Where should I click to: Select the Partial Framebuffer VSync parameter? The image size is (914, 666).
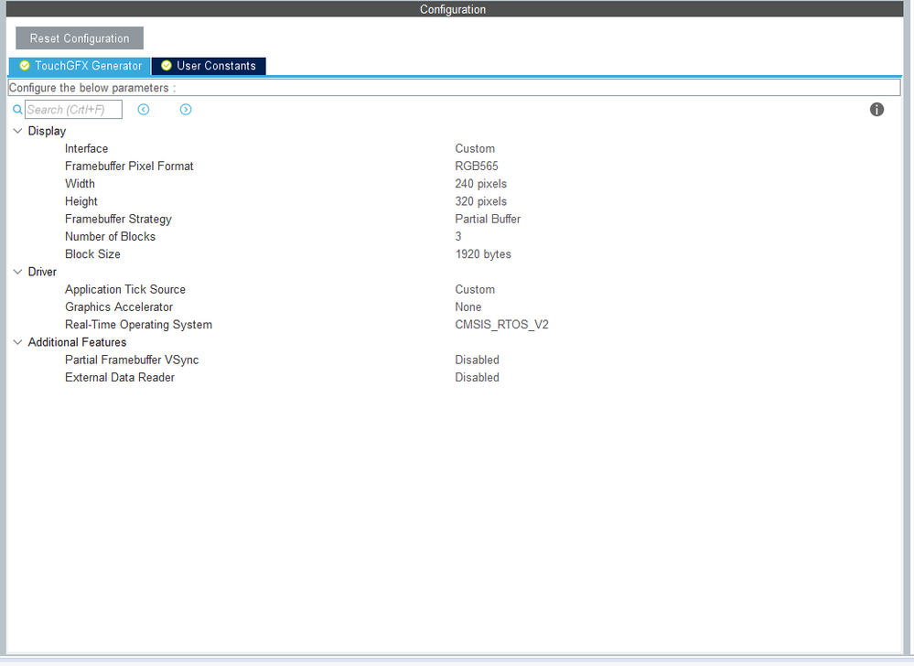coord(132,360)
